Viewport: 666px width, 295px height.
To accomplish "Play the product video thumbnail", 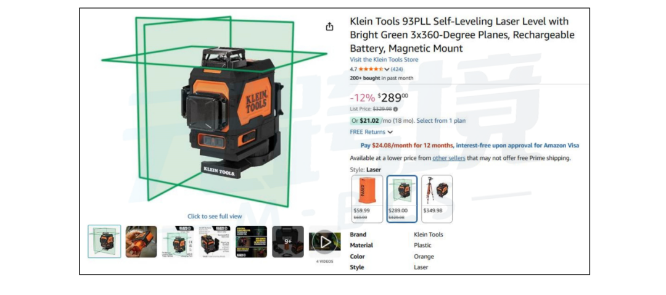I will click(325, 242).
